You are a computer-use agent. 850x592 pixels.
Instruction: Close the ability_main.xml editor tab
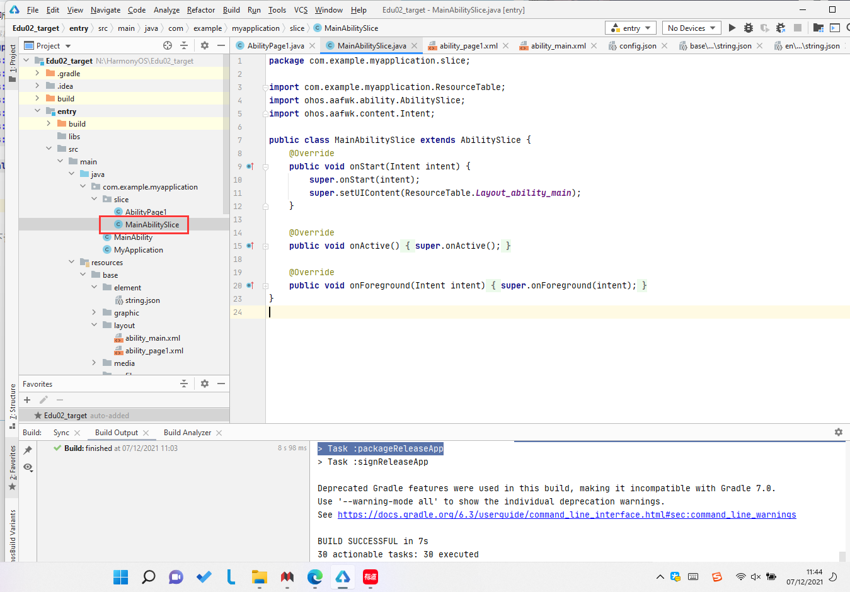(x=594, y=46)
